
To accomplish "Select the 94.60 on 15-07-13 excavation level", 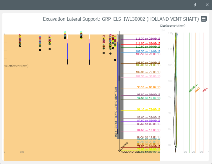I will coord(149,98).
